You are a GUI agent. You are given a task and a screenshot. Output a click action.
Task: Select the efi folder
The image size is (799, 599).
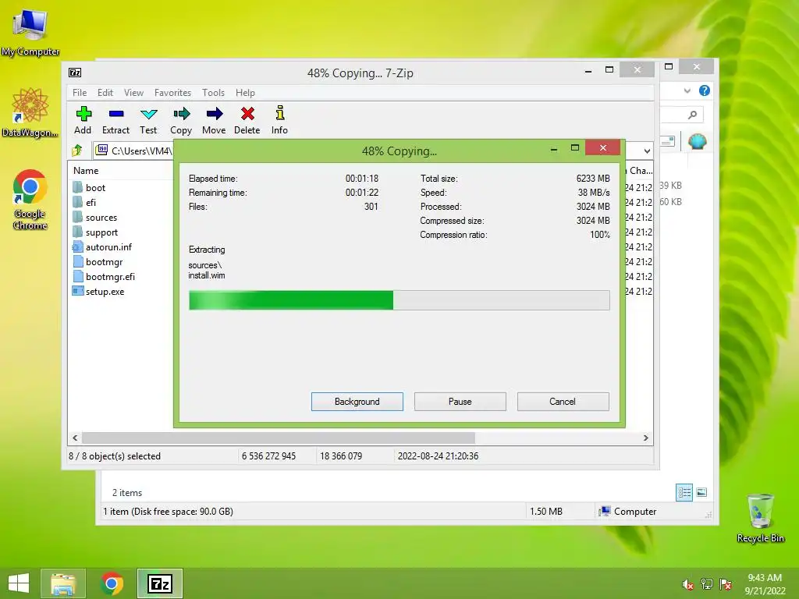pyautogui.click(x=84, y=202)
